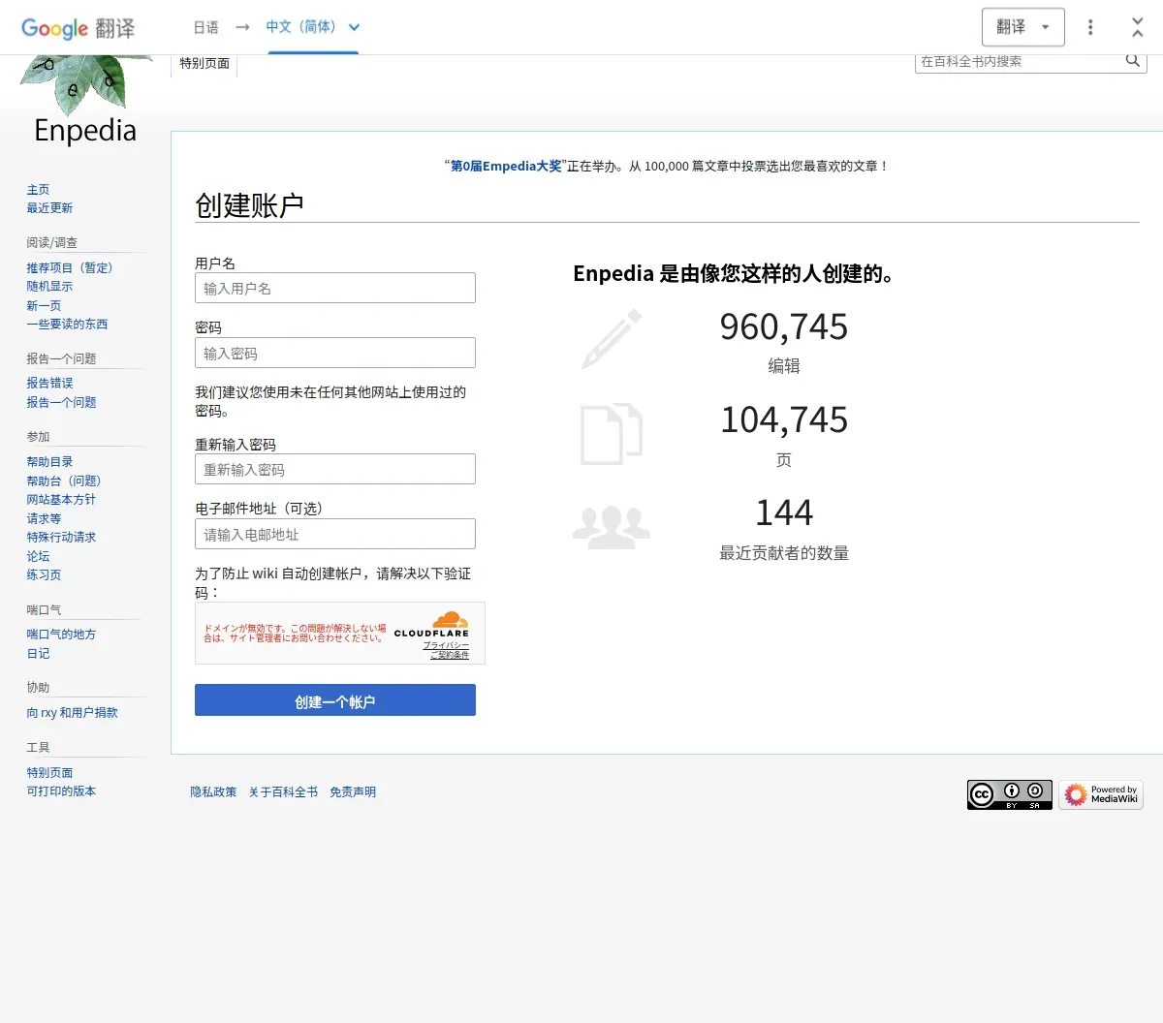The height and width of the screenshot is (1023, 1163).
Task: Focus the 重新输入密码 field
Action: pos(335,469)
